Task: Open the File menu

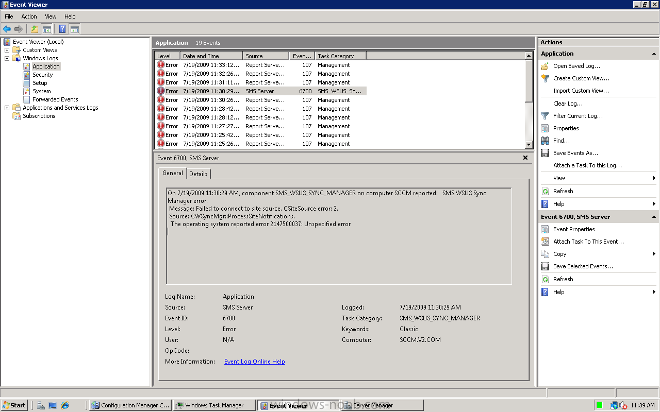Action: click(9, 16)
